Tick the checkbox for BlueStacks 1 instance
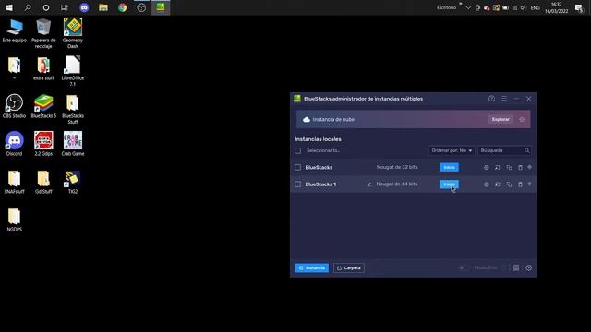The height and width of the screenshot is (332, 591). point(297,184)
